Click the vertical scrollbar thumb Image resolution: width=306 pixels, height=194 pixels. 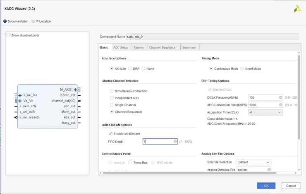click(x=299, y=97)
